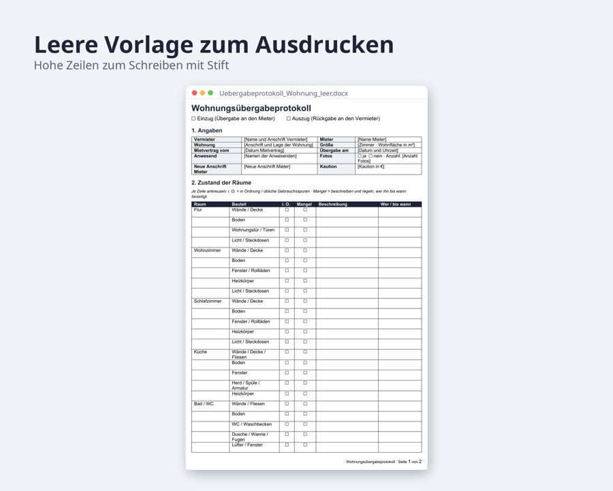This screenshot has height=491, width=613.
Task: Tick the Mangel box for Herd / Spüle / Armatur
Action: (305, 383)
